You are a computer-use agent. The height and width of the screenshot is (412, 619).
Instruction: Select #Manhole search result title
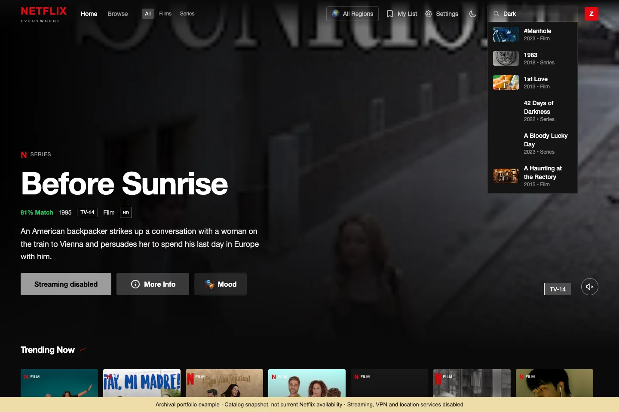point(537,31)
